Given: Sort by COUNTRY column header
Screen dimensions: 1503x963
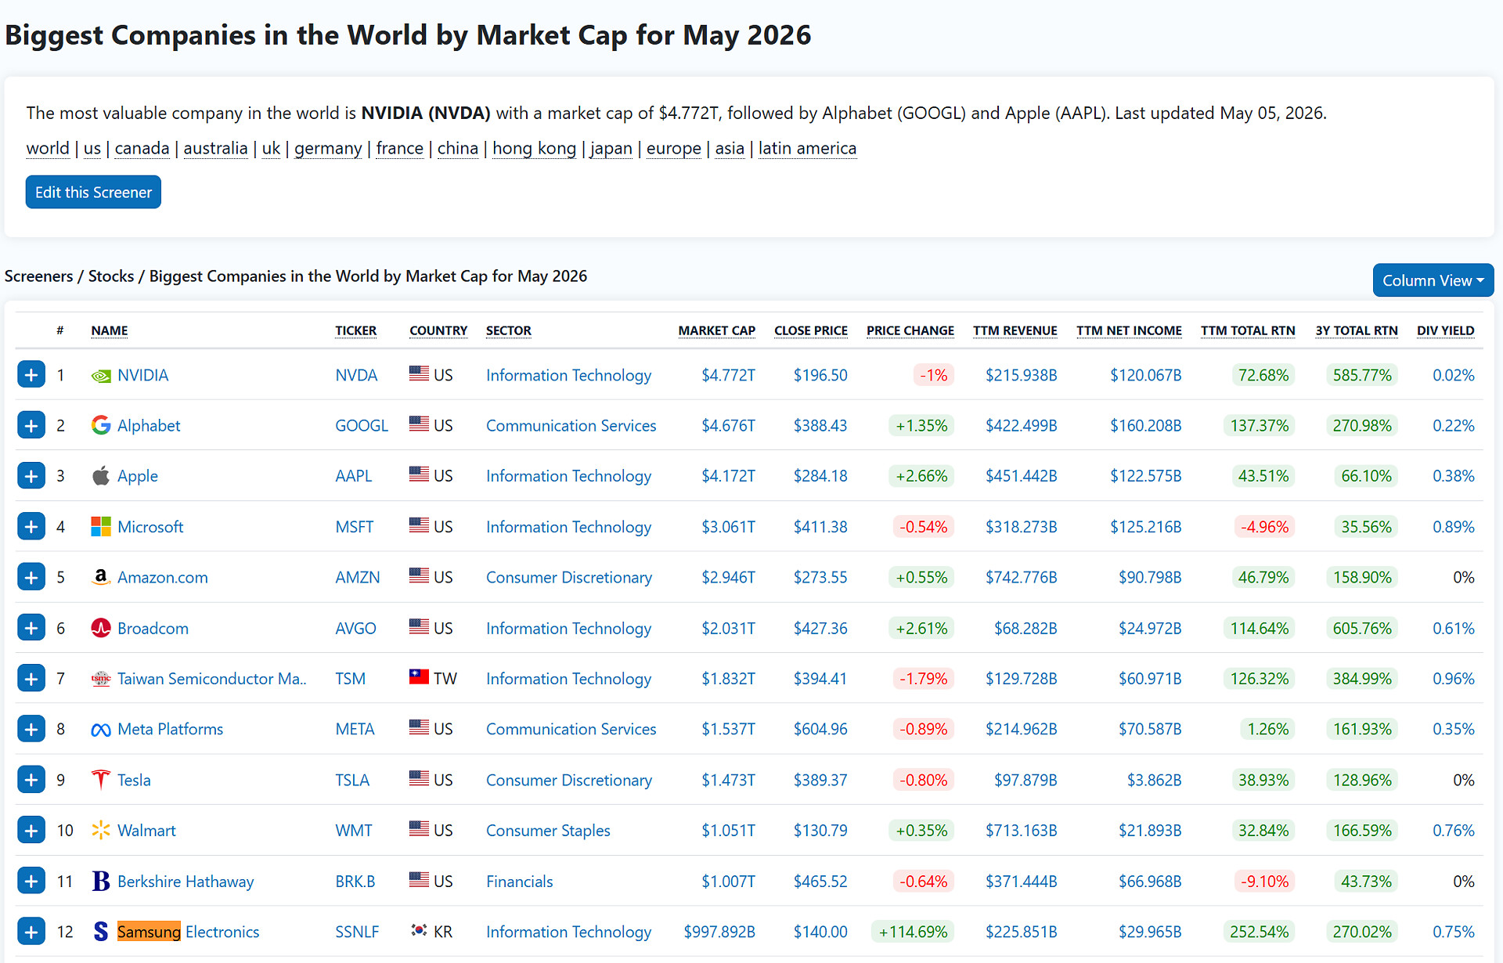Looking at the screenshot, I should click(x=438, y=331).
